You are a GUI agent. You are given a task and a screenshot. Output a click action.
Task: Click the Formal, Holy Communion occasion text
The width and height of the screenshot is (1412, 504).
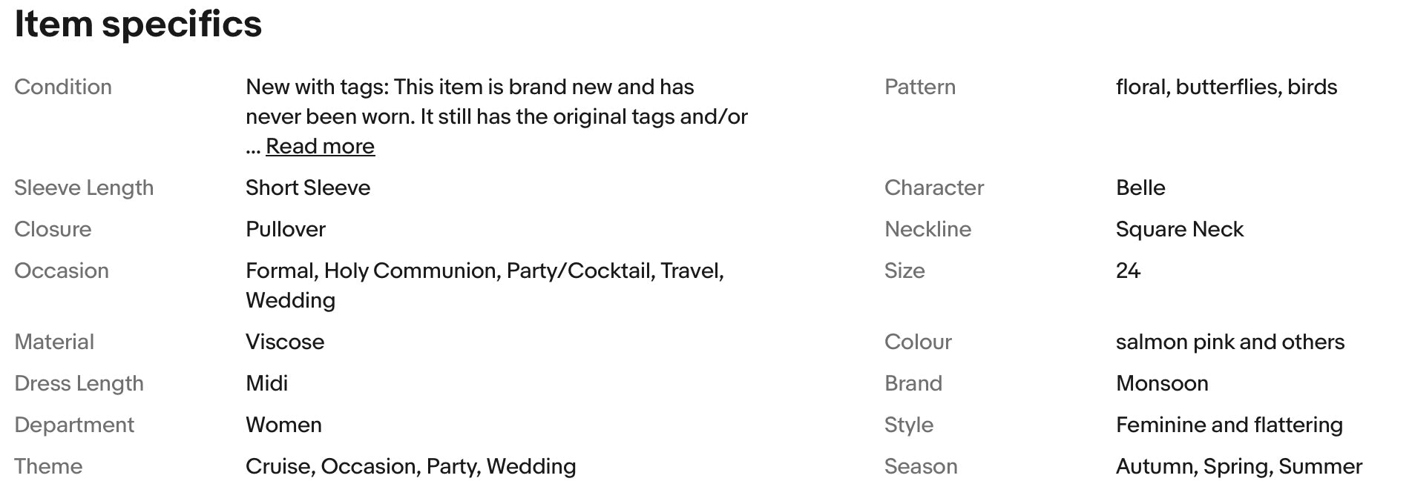pos(372,271)
